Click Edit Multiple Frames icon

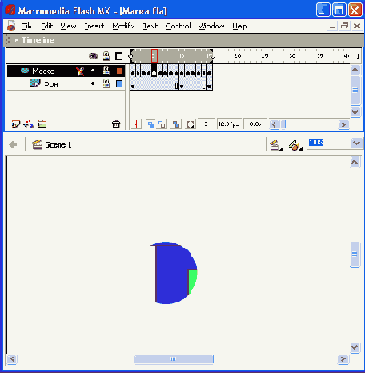coord(176,124)
